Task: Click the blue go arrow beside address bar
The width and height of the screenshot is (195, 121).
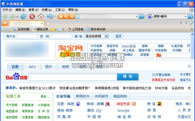Action: click(x=141, y=17)
